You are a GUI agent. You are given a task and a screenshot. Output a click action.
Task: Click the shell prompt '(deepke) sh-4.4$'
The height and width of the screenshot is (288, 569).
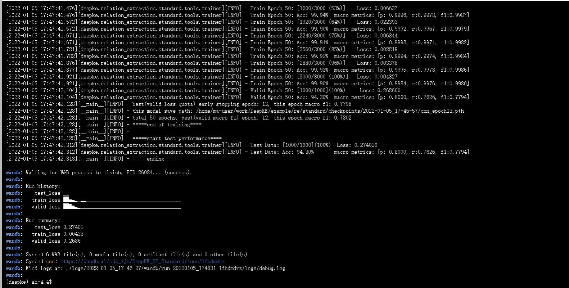point(29,282)
